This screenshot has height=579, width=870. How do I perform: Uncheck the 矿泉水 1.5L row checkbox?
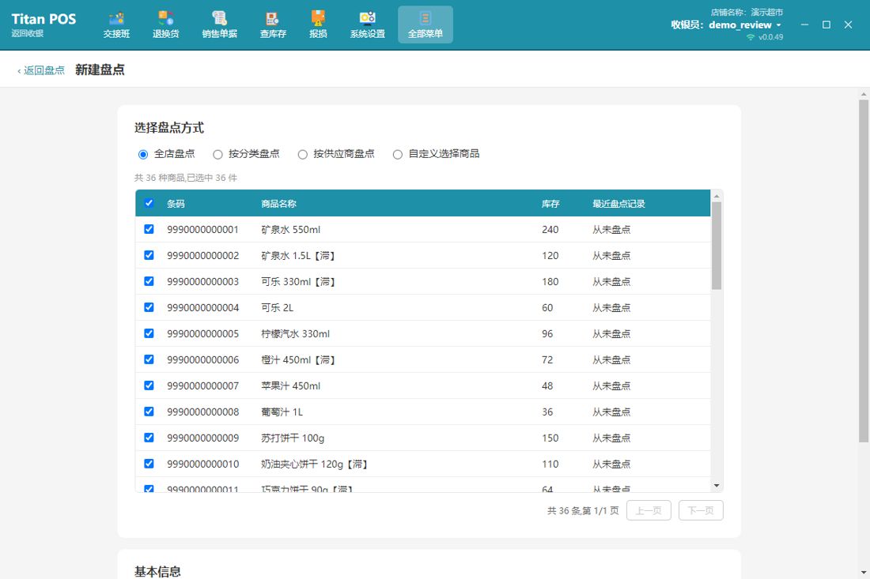click(149, 255)
